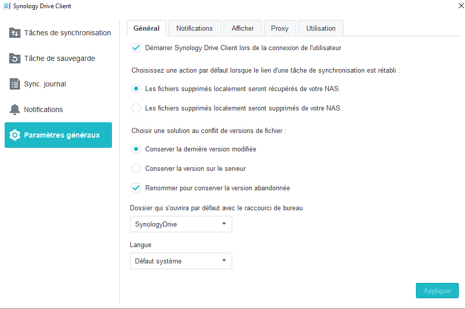Viewport: 465px width, 309px height.
Task: Click the Choisissez une action par défaut text
Action: pos(265,70)
